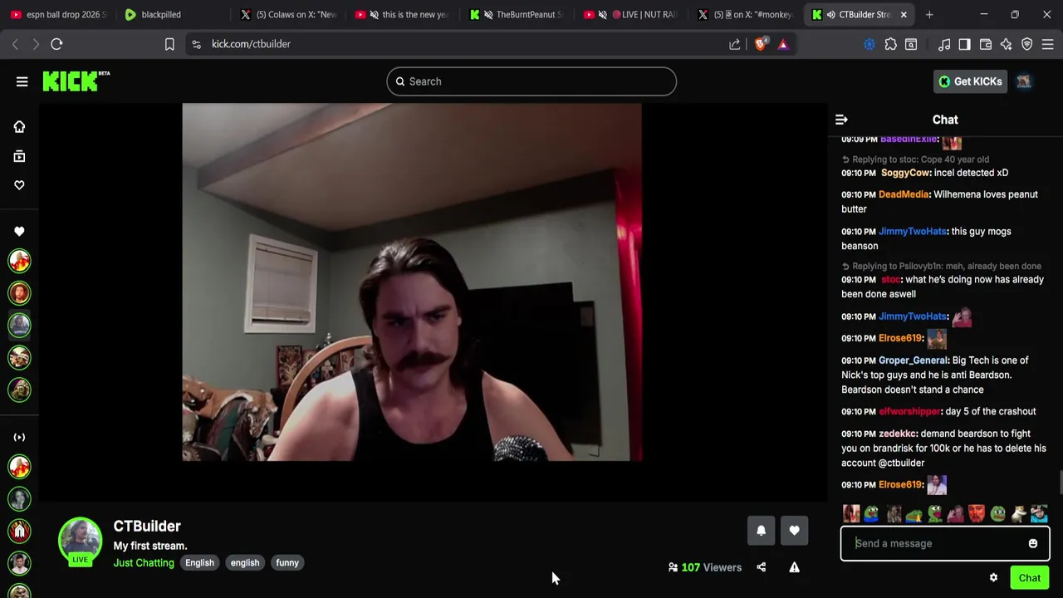Click the Kick Search field
This screenshot has width=1063, height=598.
click(531, 81)
